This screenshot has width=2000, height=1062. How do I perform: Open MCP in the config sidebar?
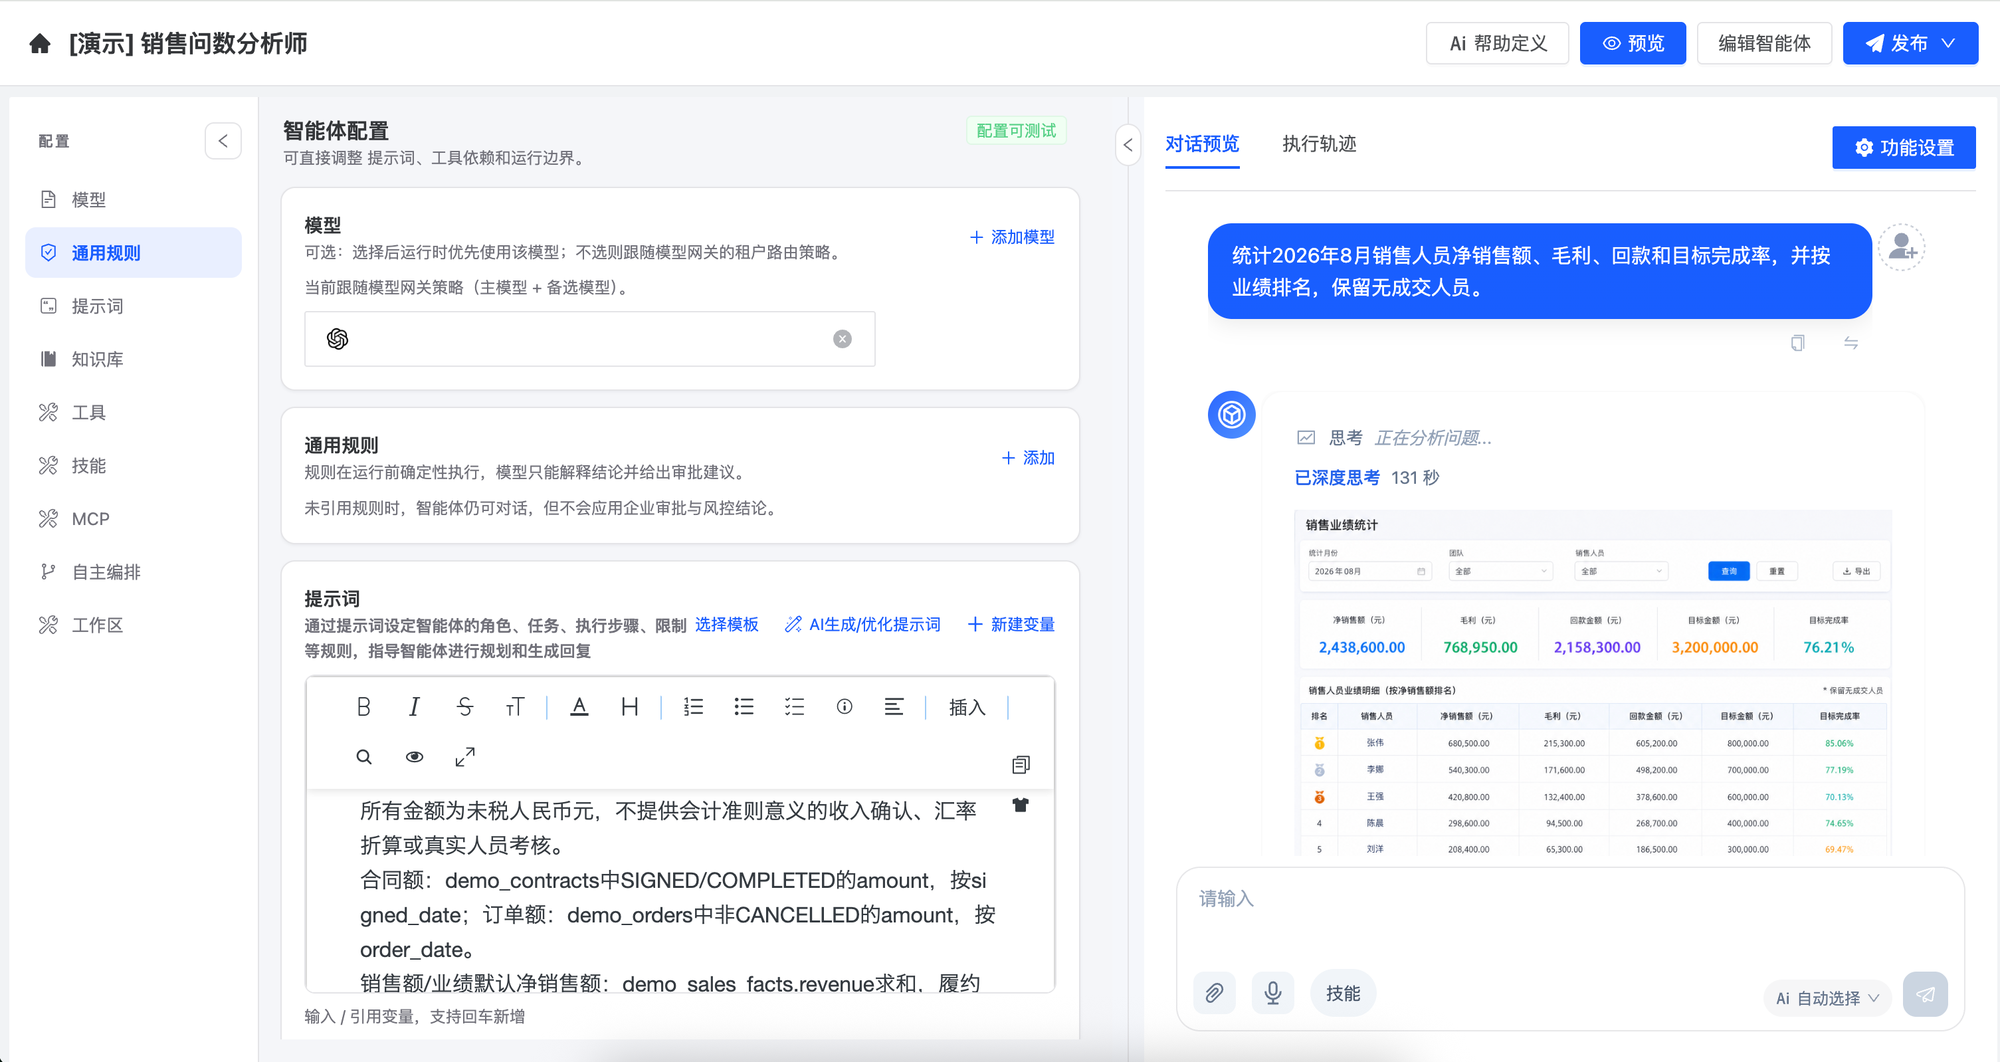(x=134, y=518)
